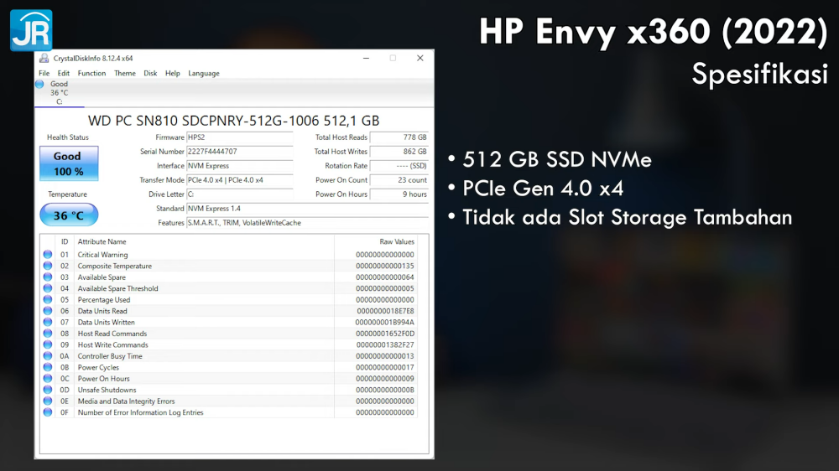Screen dimensions: 839x471
Task: Click the status orb beside Unsafe Shutdowns
Action: point(48,390)
